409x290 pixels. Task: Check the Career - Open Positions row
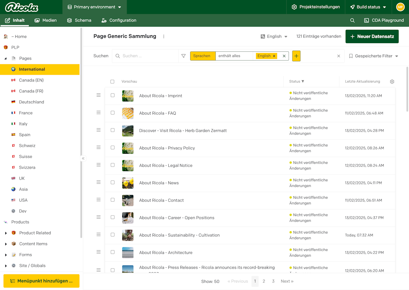(x=112, y=217)
